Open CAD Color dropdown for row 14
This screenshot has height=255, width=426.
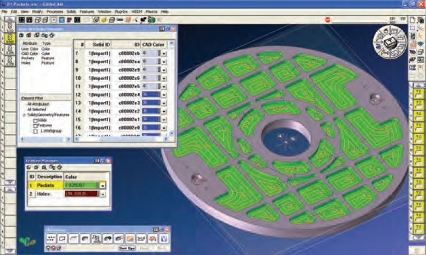click(x=164, y=111)
